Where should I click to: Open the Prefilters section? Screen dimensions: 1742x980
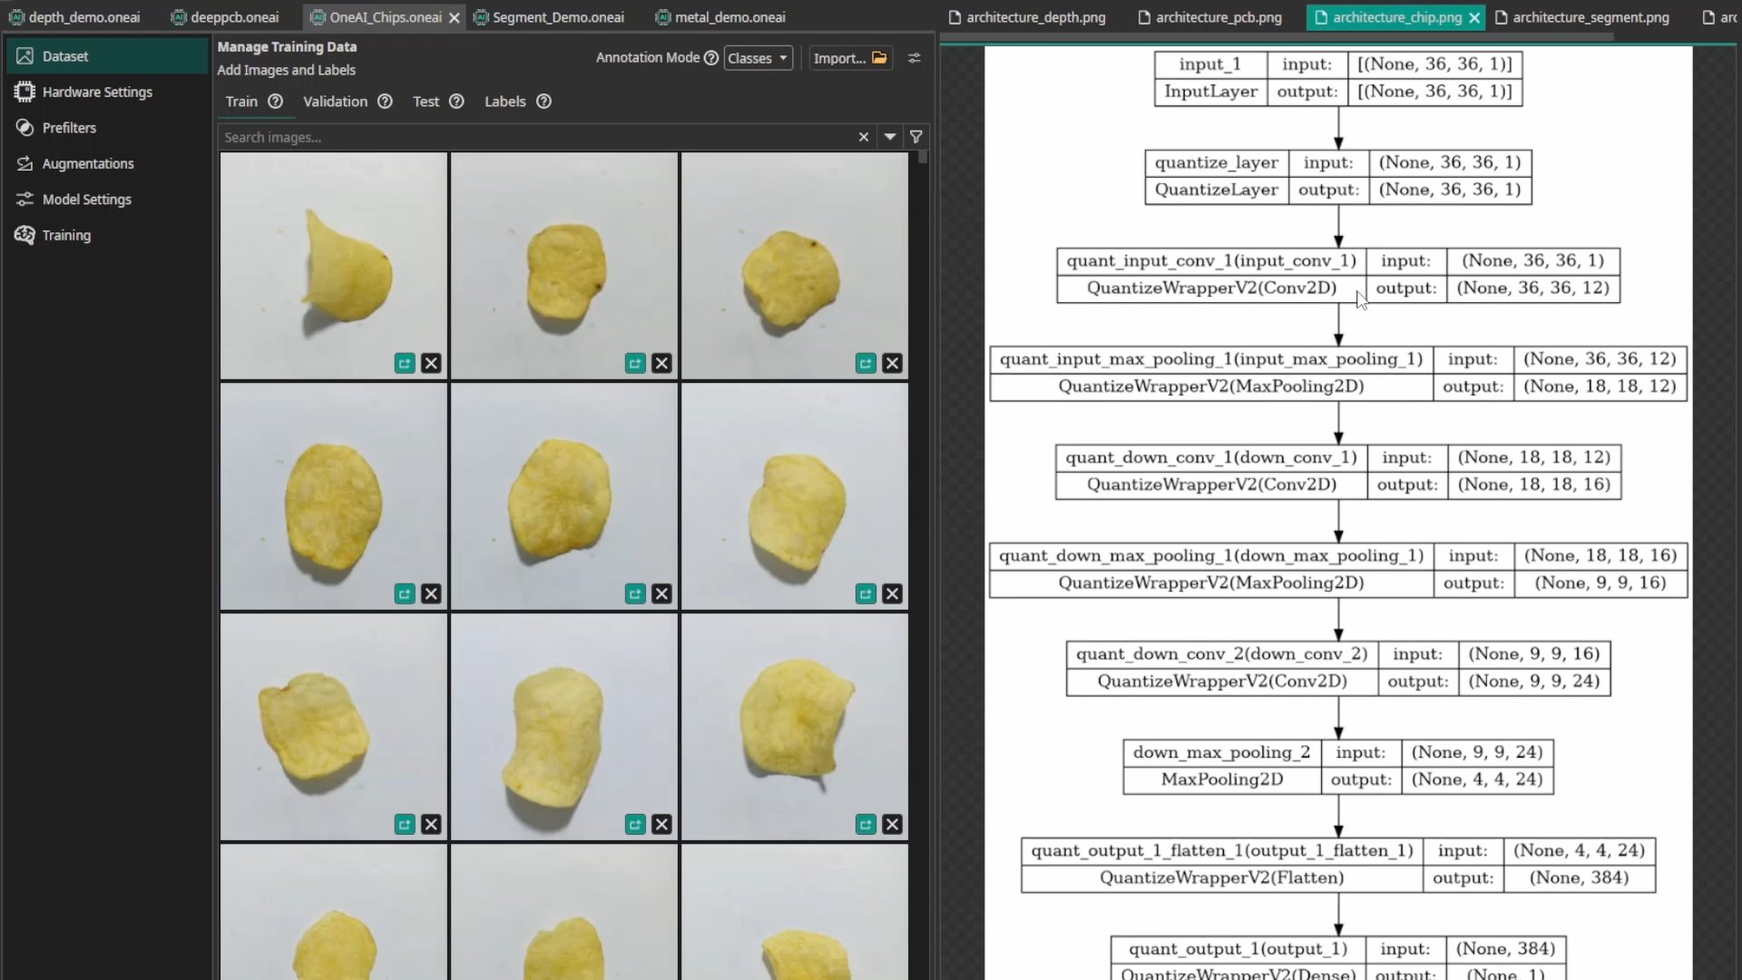[69, 128]
